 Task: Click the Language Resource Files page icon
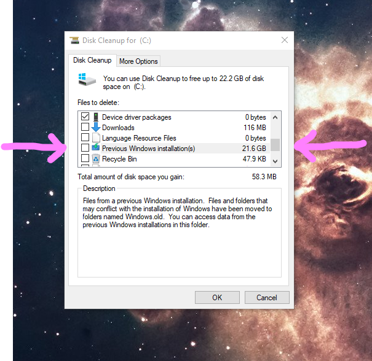click(96, 138)
